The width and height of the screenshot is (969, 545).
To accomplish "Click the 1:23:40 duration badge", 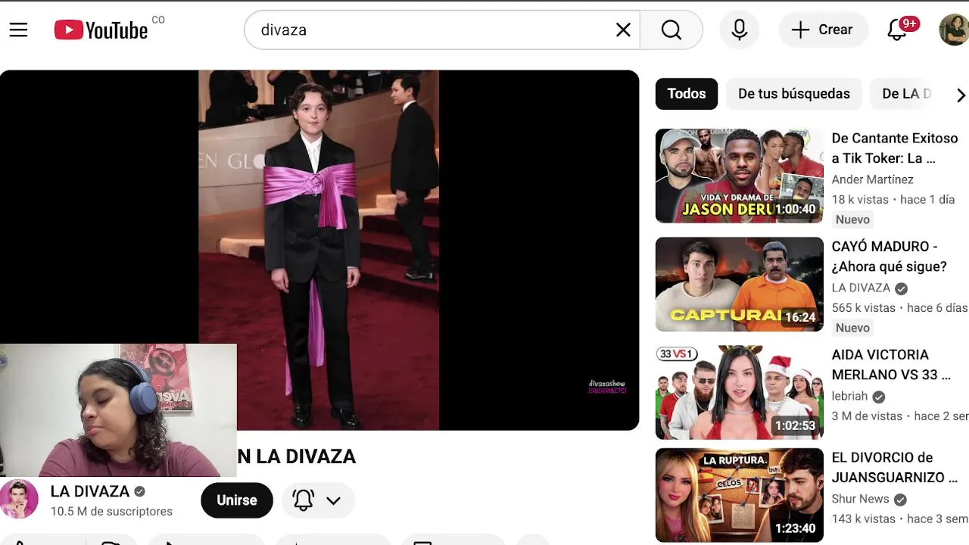I will tap(795, 529).
